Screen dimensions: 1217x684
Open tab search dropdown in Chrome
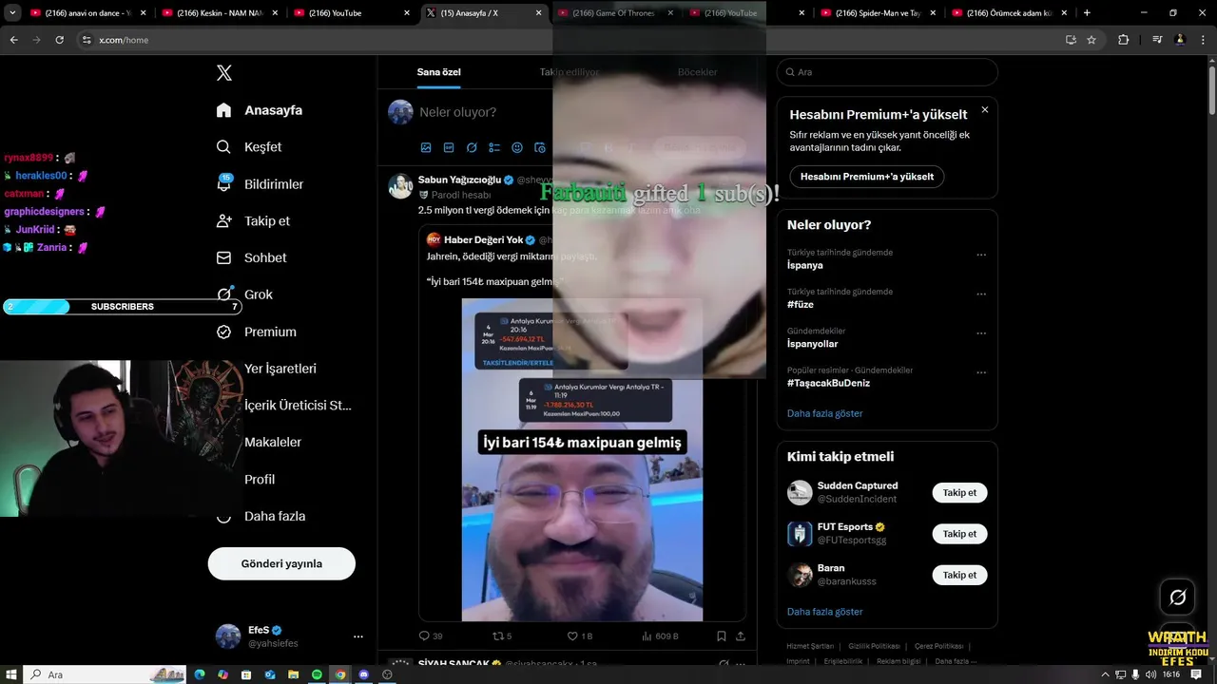pos(12,12)
